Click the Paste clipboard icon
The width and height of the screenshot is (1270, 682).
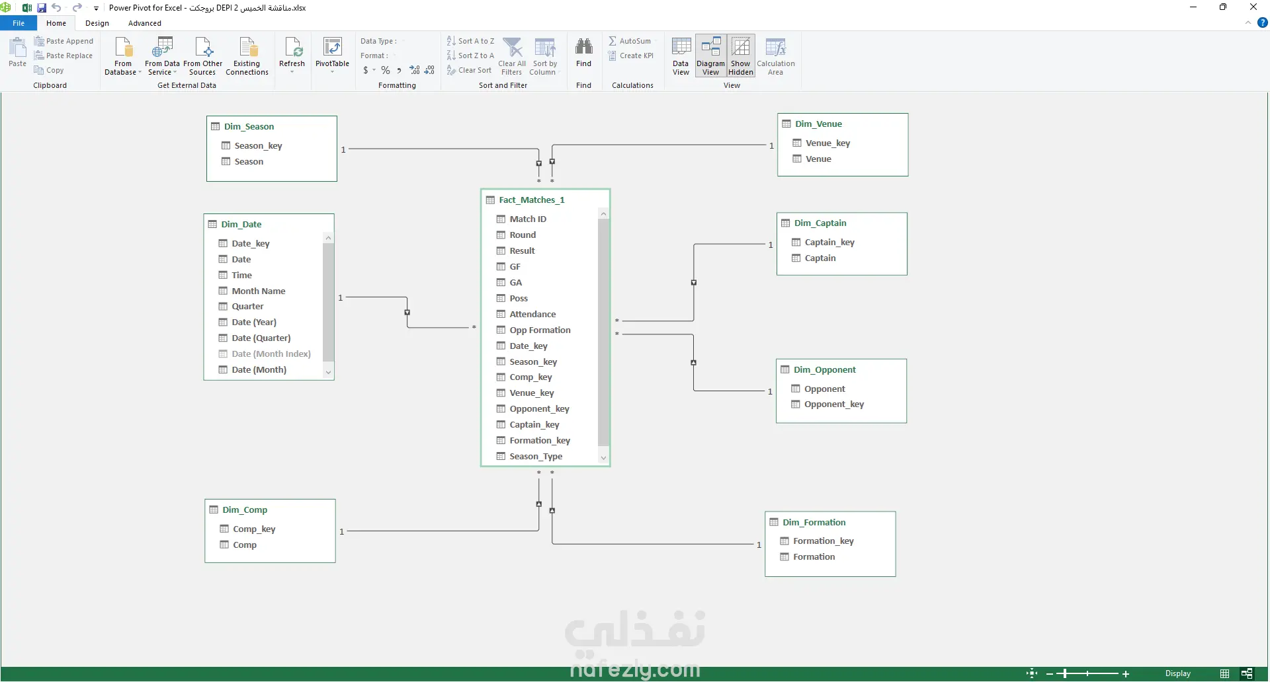pos(17,52)
